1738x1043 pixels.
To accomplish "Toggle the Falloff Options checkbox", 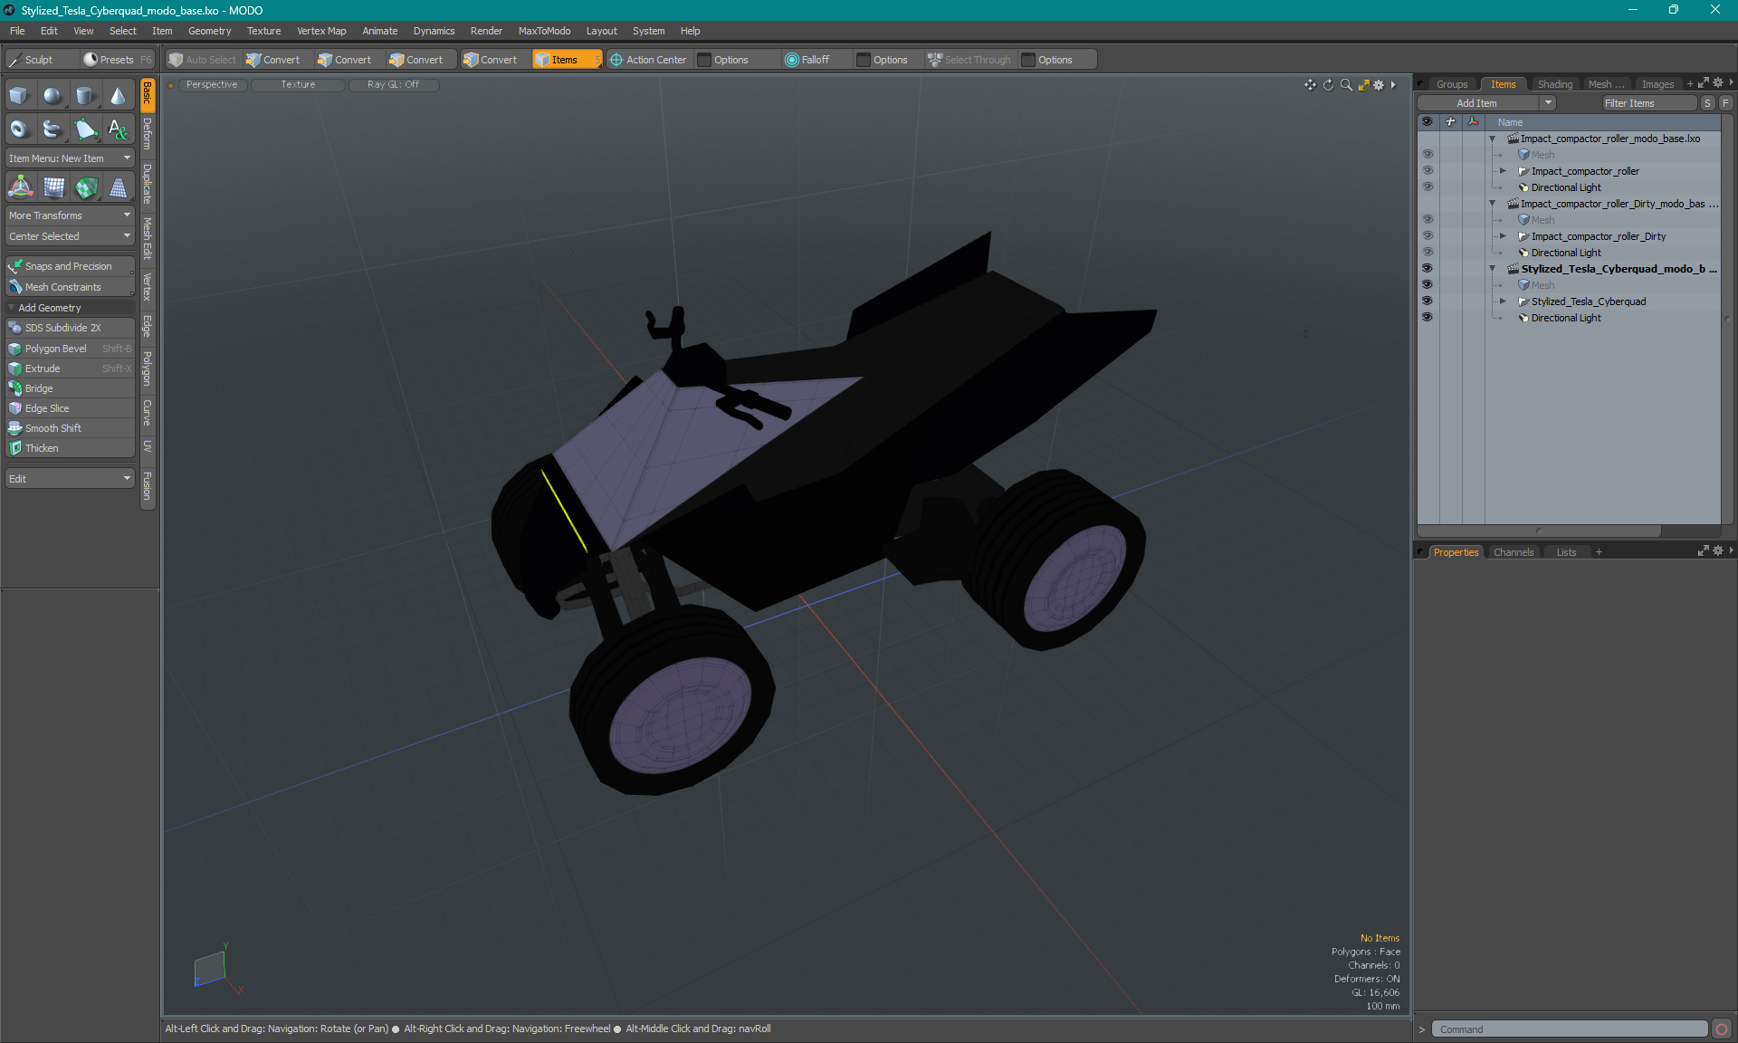I will 864,60.
